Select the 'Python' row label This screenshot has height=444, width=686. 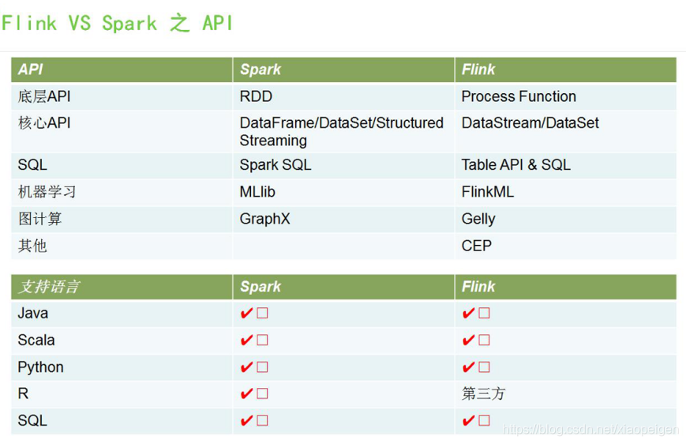(41, 367)
